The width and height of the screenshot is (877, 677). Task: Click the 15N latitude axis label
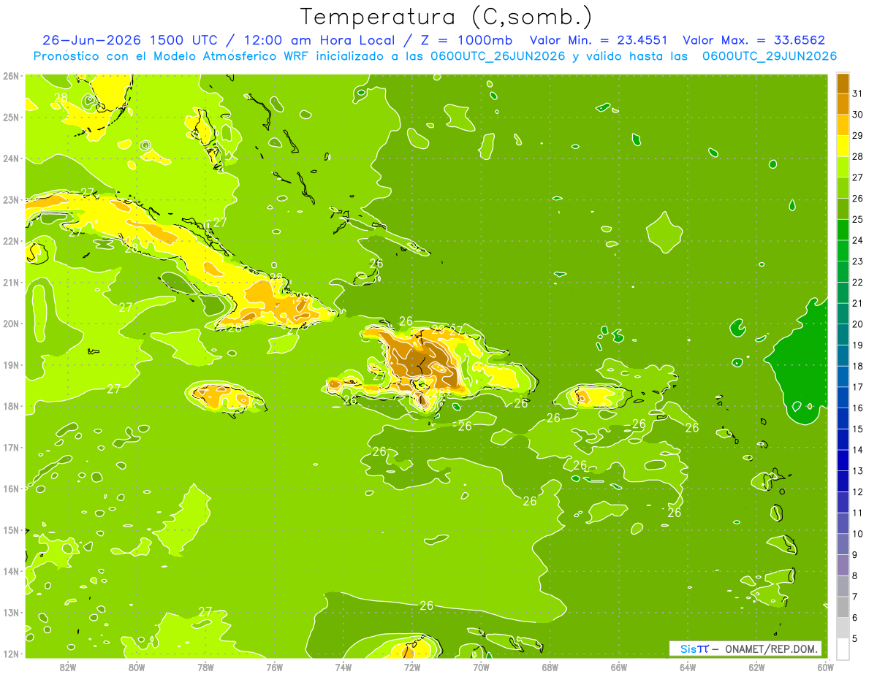tap(11, 530)
